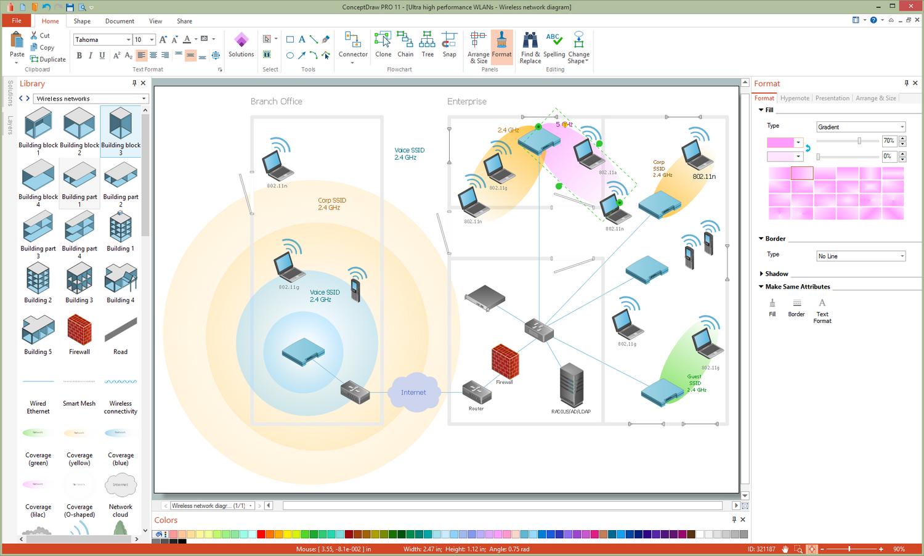Apply Subscript formatting
The width and height of the screenshot is (924, 556).
coord(128,55)
